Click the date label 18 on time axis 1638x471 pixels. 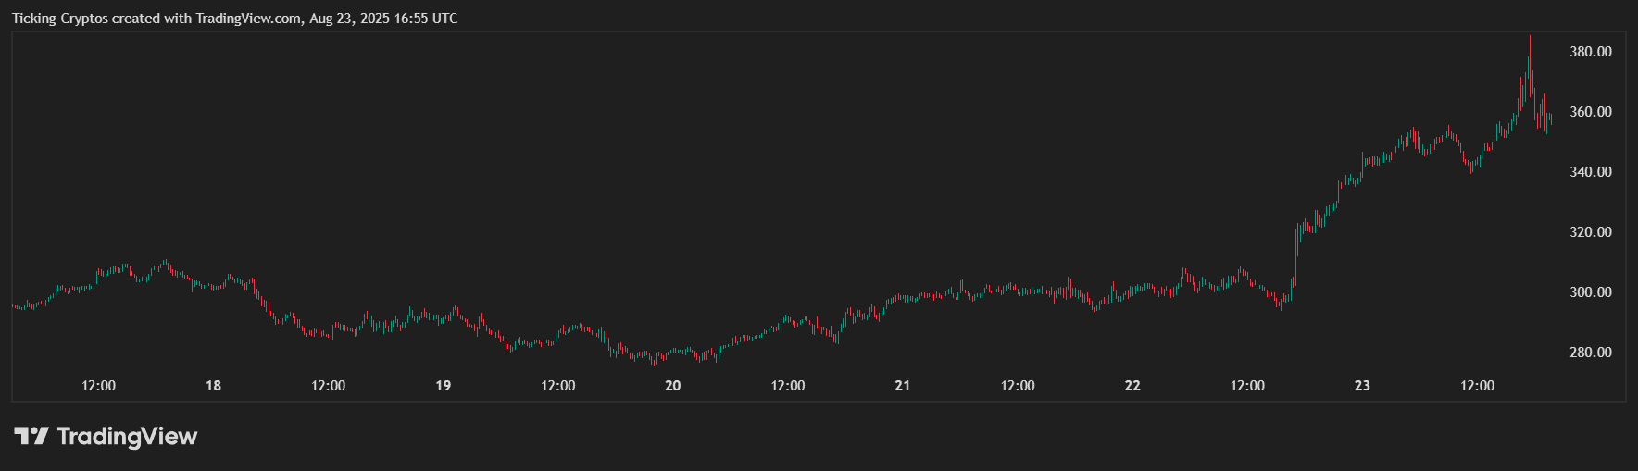coord(213,386)
